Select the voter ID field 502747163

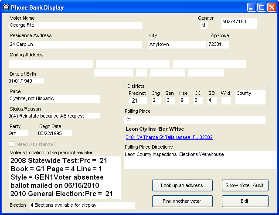[239, 24]
